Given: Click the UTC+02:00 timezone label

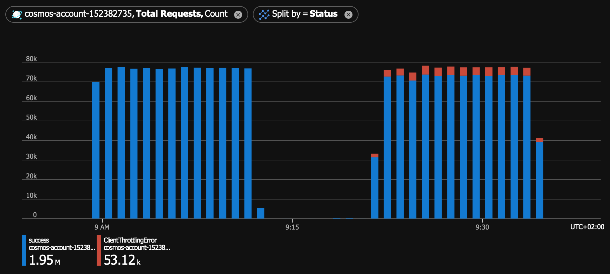Looking at the screenshot, I should (587, 227).
